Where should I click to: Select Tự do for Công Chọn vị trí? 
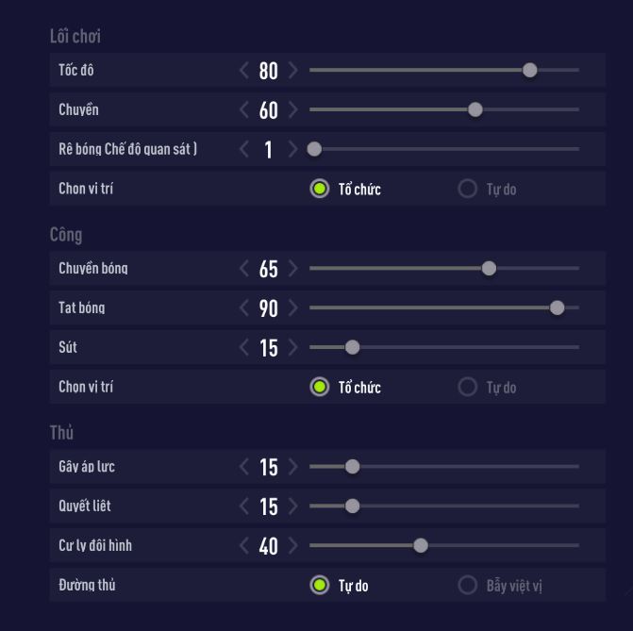pos(467,387)
